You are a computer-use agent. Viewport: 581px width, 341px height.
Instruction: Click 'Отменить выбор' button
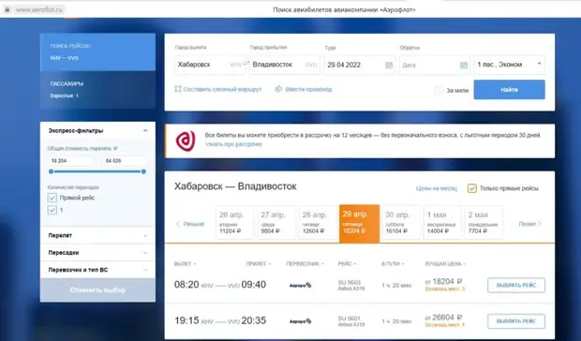[97, 289]
